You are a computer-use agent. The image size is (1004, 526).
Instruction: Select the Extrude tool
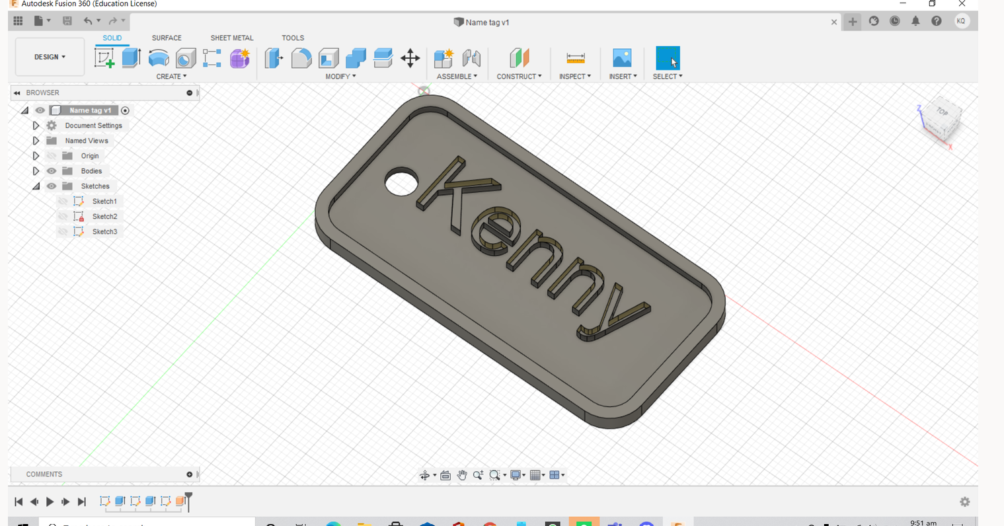point(131,58)
